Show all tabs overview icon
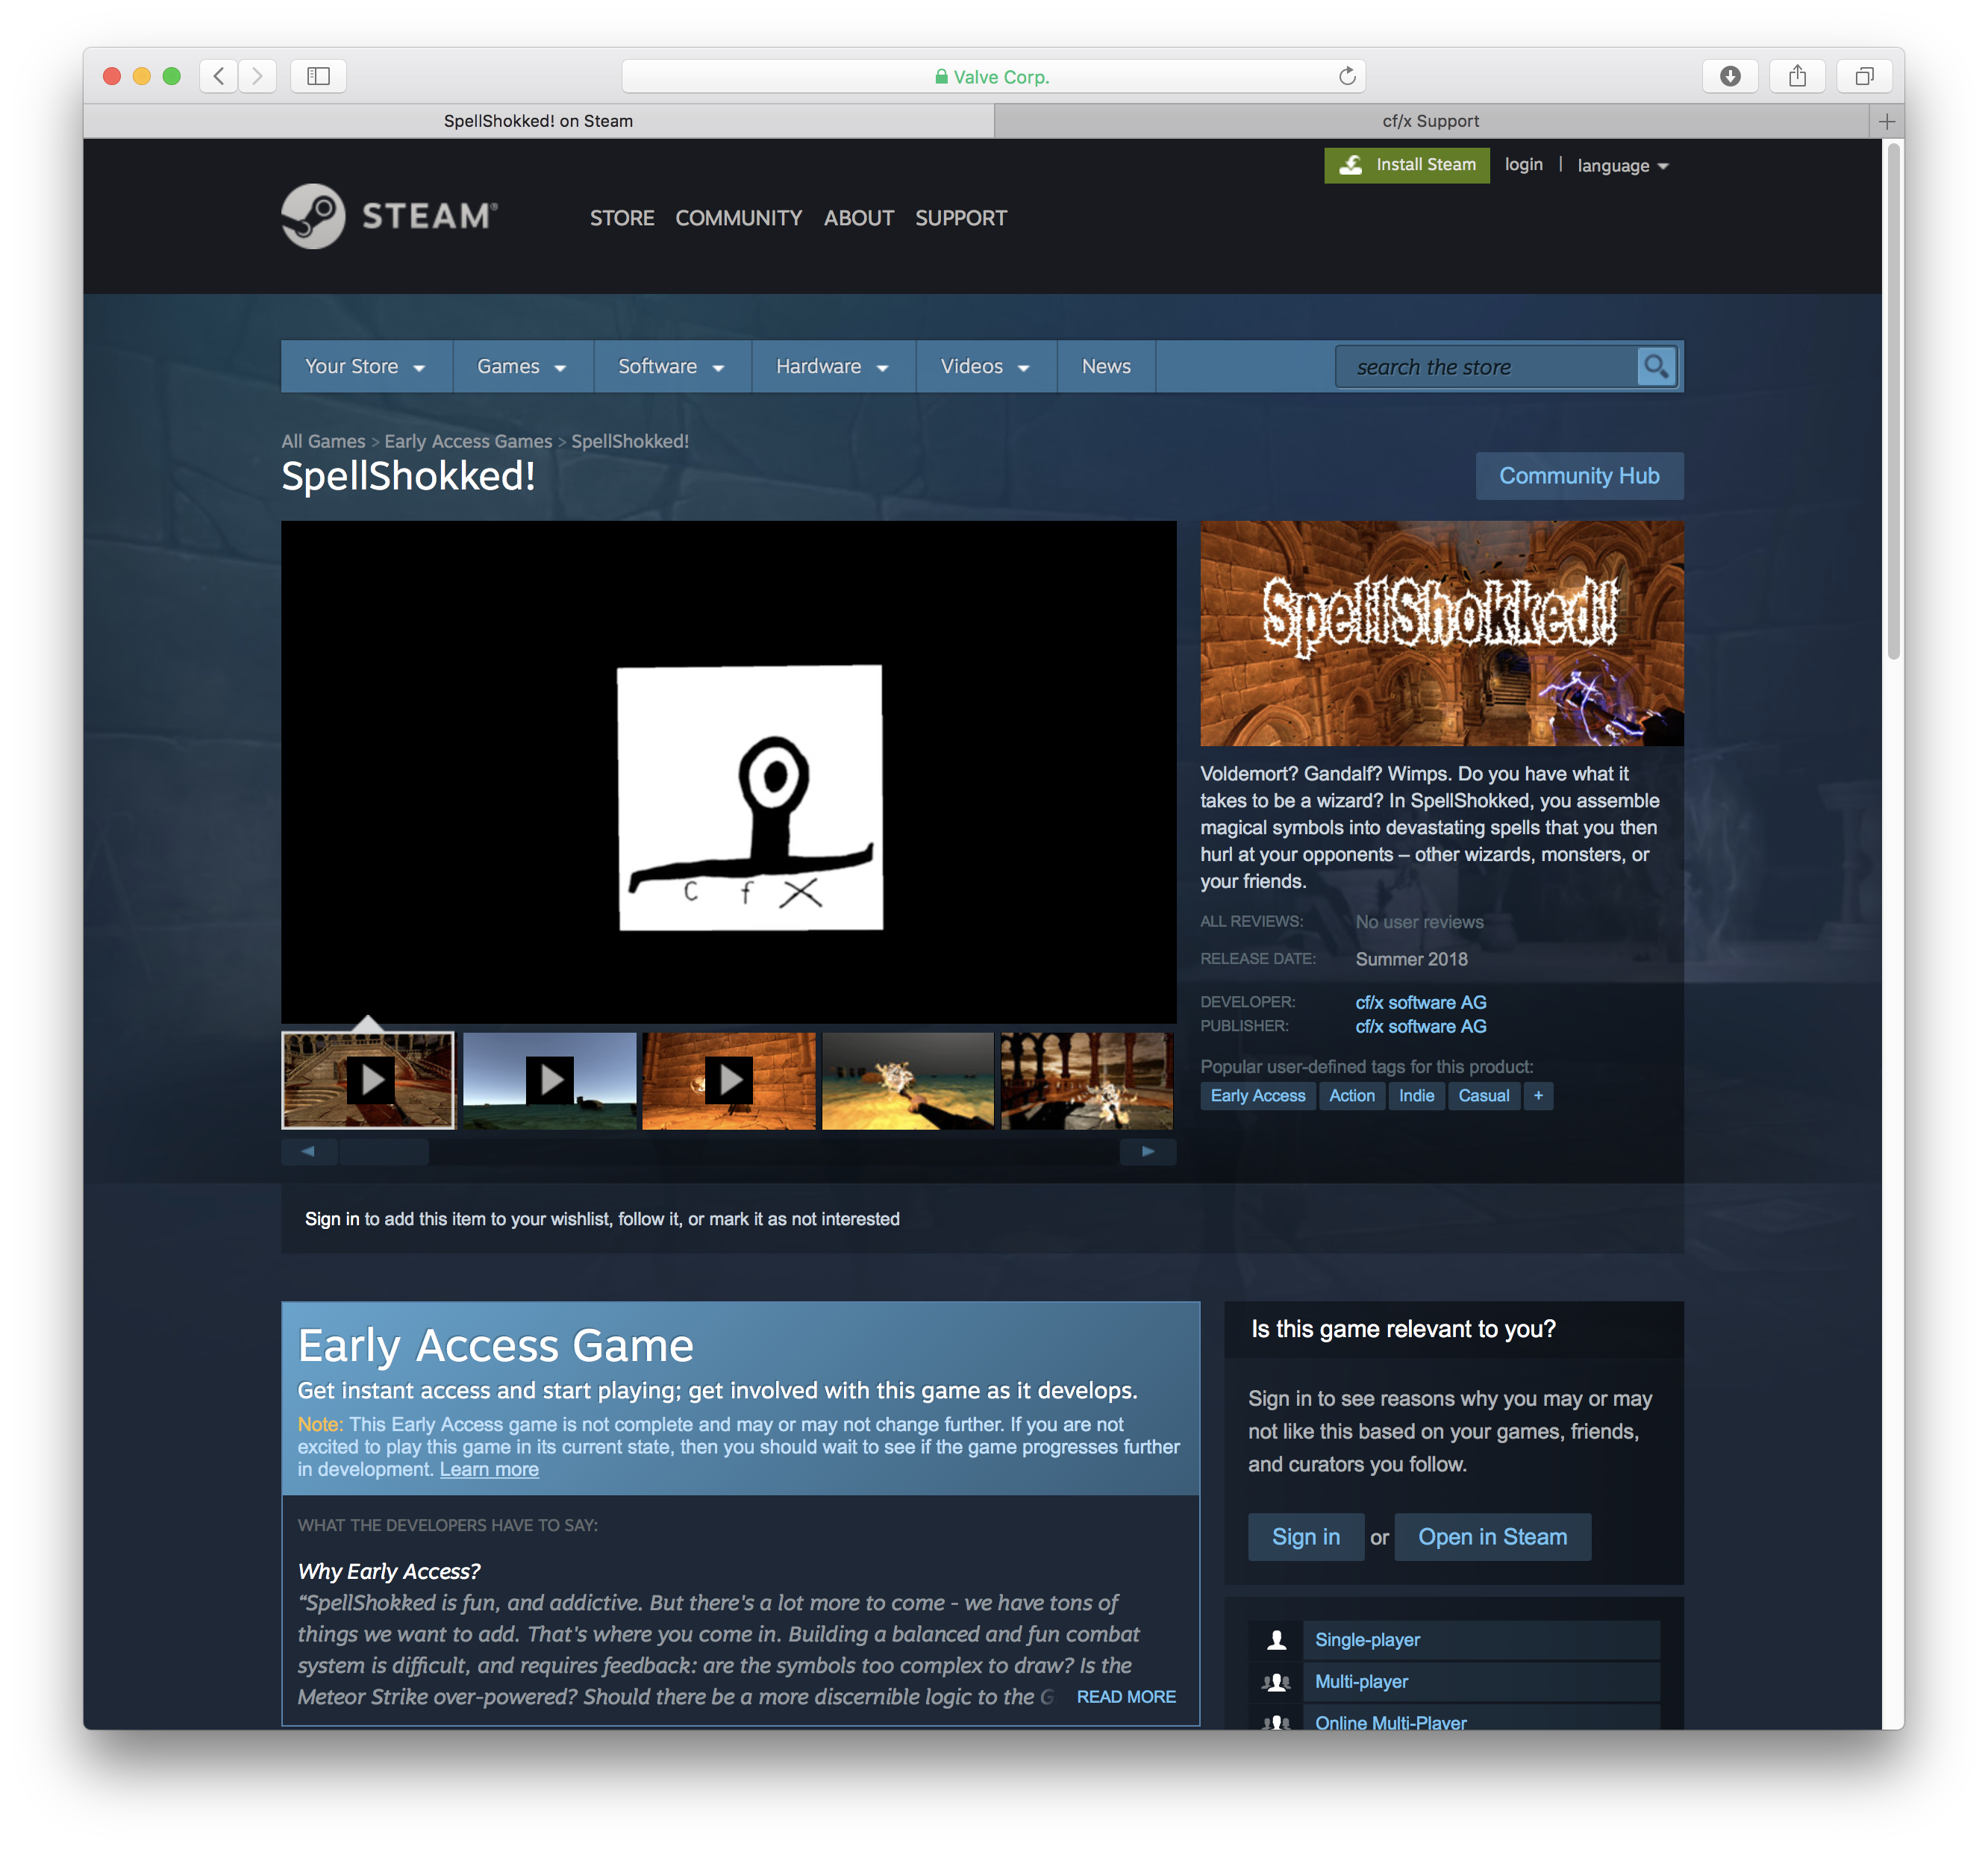The height and width of the screenshot is (1849, 1988). point(1864,76)
